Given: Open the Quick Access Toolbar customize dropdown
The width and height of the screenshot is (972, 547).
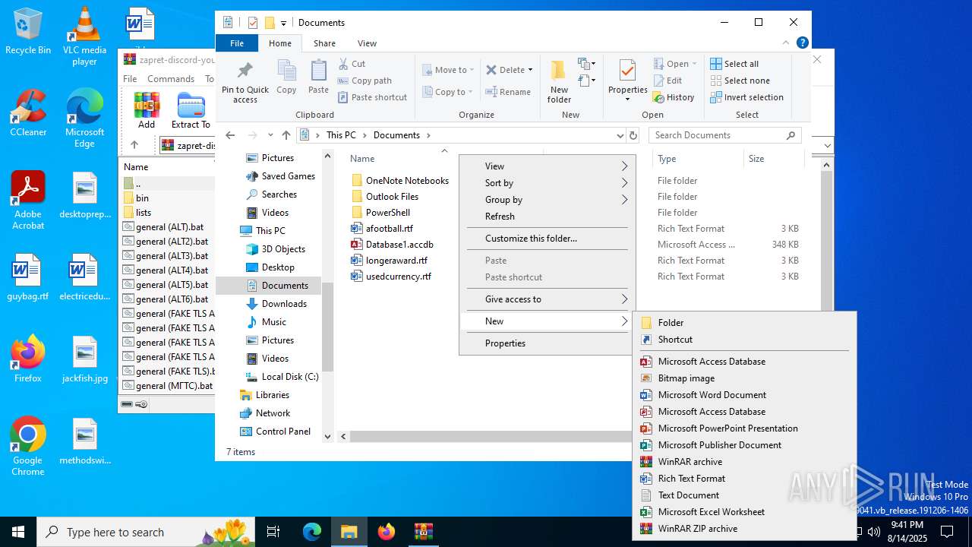Looking at the screenshot, I should (x=283, y=23).
